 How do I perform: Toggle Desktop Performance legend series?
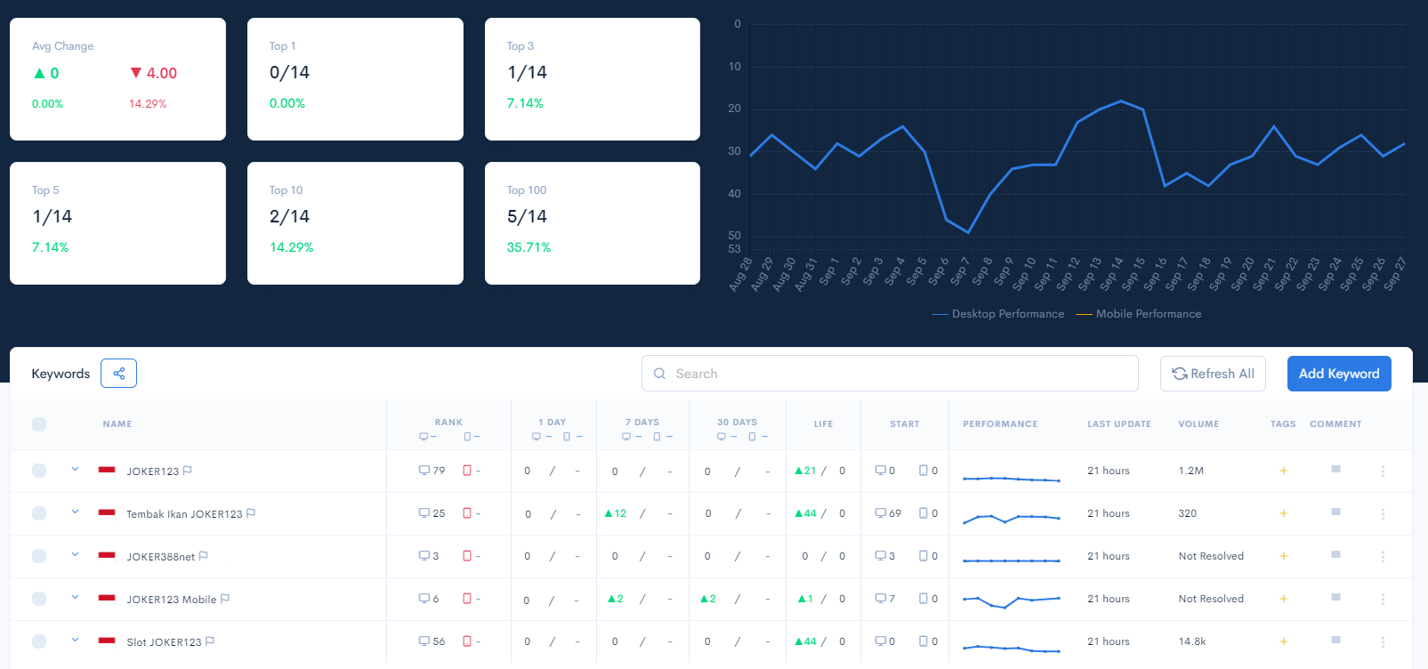(998, 314)
